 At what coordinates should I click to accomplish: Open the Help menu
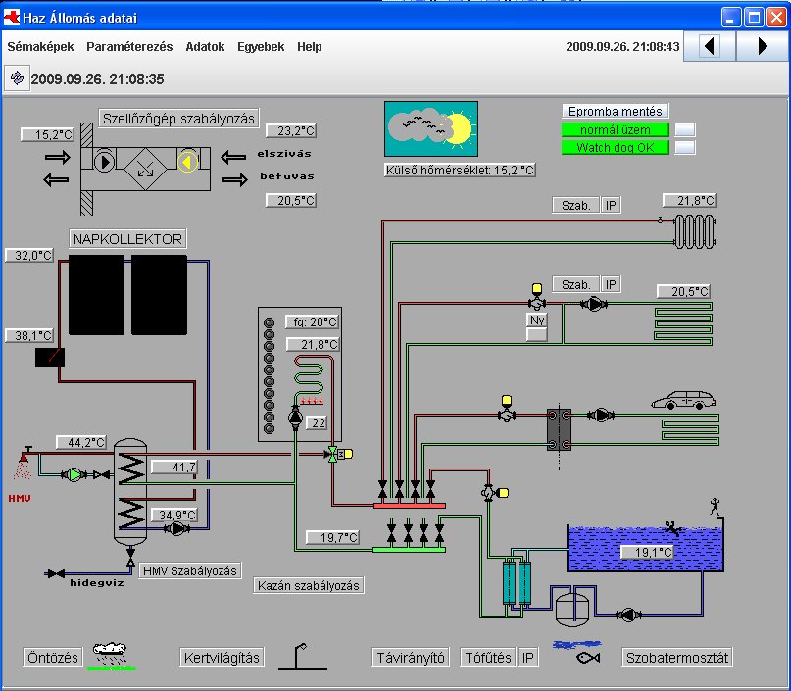click(309, 47)
